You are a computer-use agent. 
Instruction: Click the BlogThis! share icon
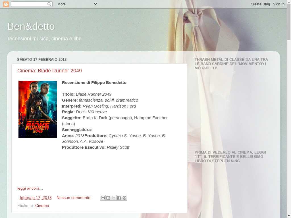point(108,198)
